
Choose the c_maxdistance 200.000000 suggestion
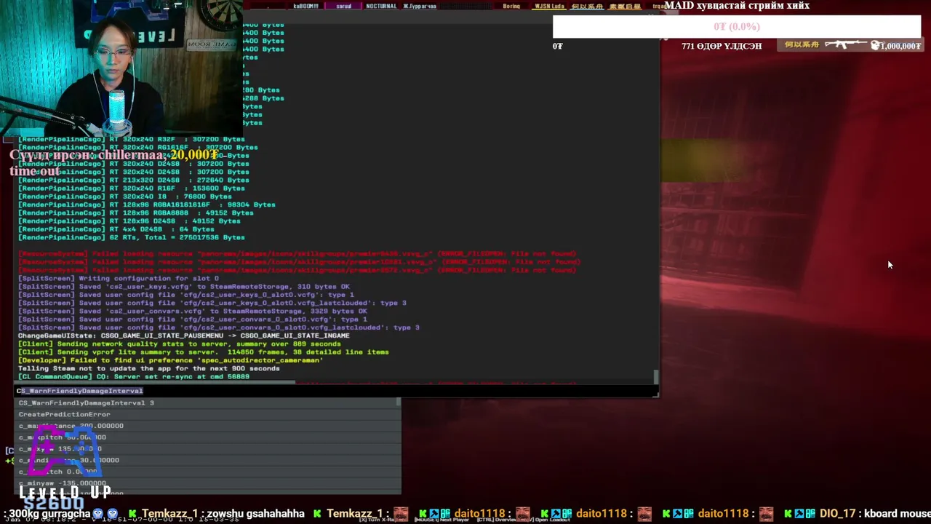pos(207,426)
